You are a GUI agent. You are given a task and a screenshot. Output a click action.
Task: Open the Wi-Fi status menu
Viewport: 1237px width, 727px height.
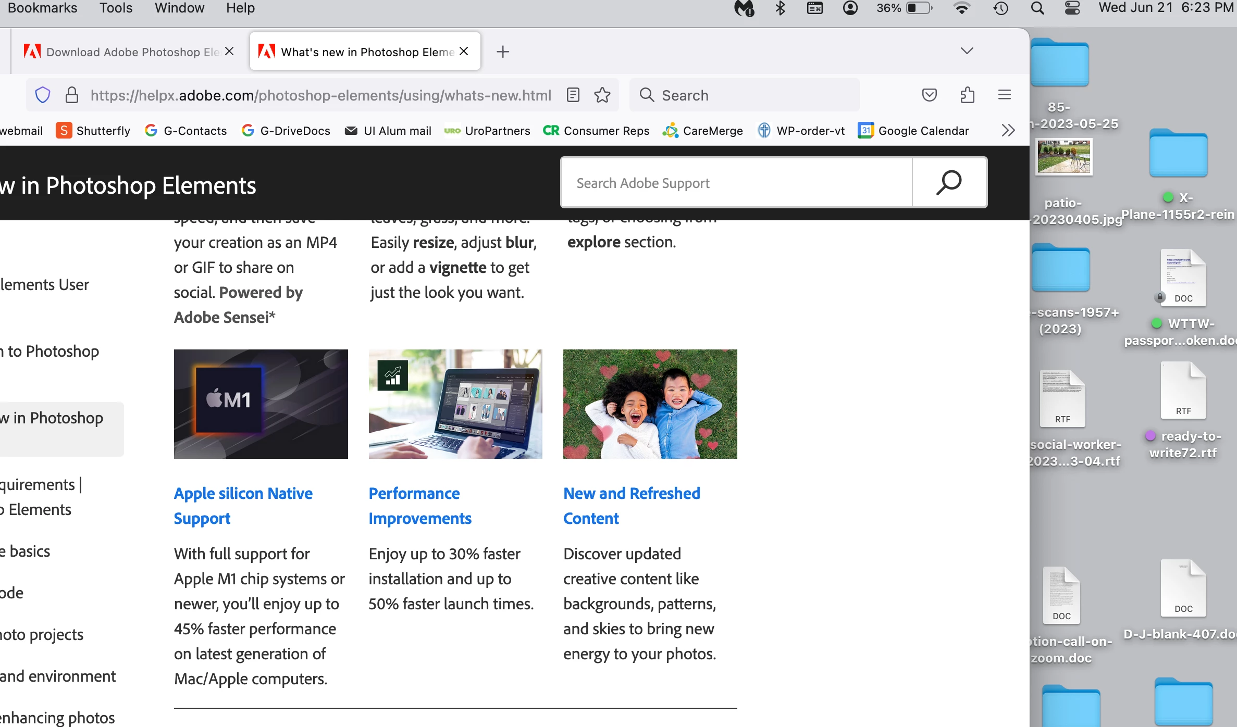(x=961, y=8)
